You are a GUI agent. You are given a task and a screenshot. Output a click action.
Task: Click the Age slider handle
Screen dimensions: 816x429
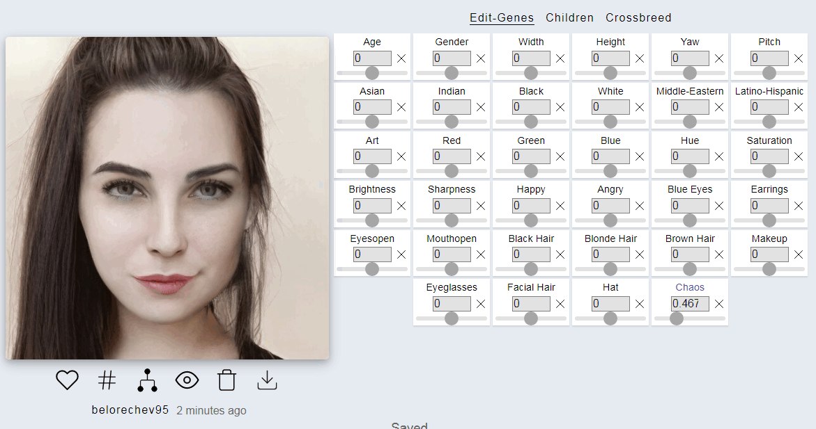pyautogui.click(x=372, y=73)
